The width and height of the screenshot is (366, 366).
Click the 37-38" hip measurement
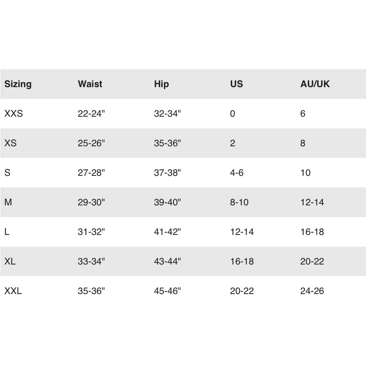[x=167, y=173]
